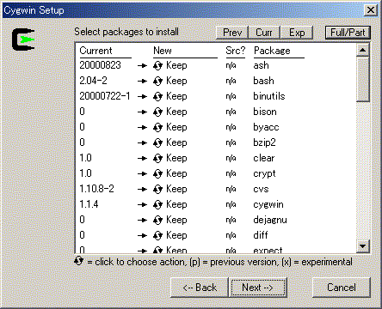Viewport: 382px width, 309px height.
Task: Cycle the action icon for cygwin package
Action: click(x=157, y=204)
